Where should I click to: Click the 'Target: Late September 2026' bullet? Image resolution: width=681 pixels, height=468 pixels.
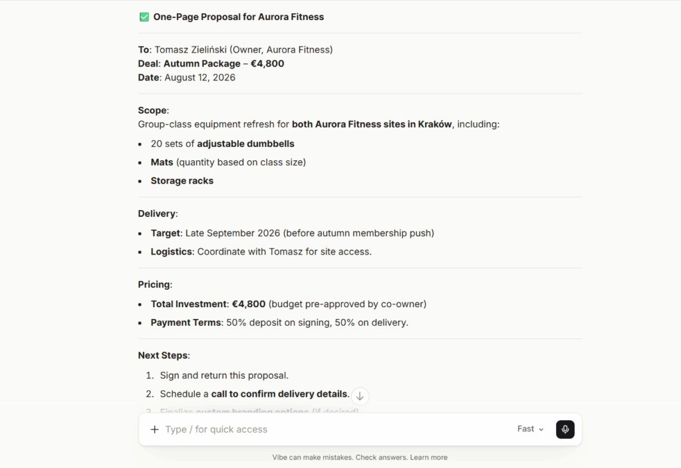click(x=293, y=233)
